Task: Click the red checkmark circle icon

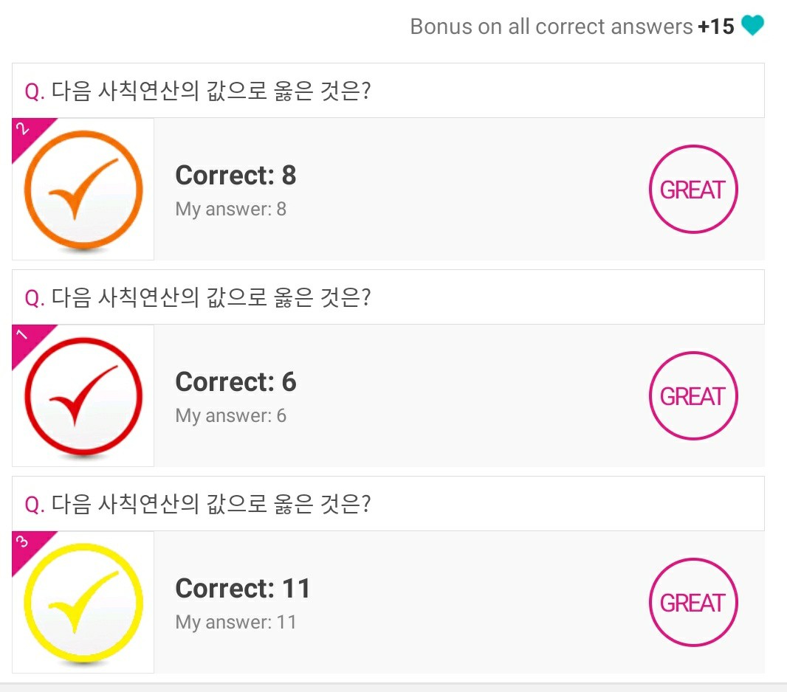Action: (x=83, y=397)
